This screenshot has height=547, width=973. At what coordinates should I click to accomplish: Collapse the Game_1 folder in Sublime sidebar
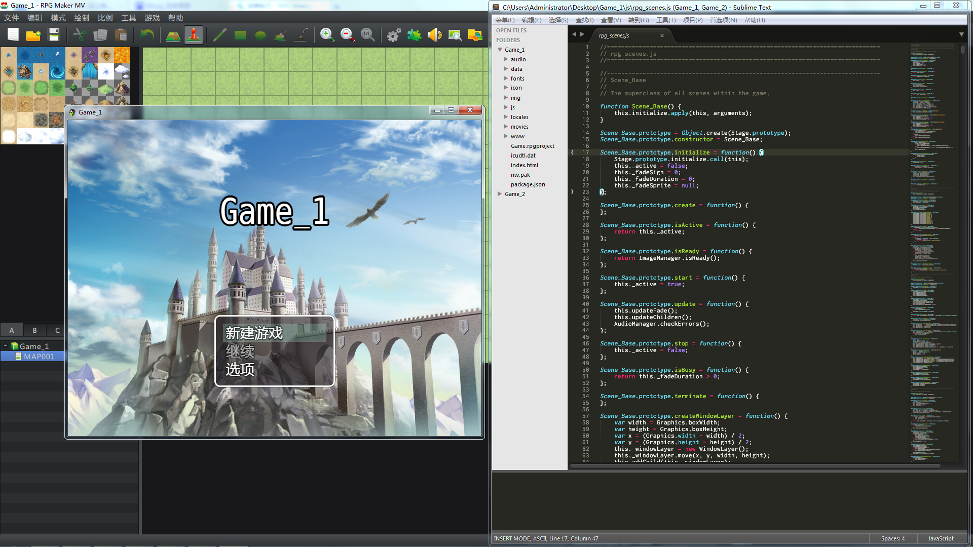(500, 50)
